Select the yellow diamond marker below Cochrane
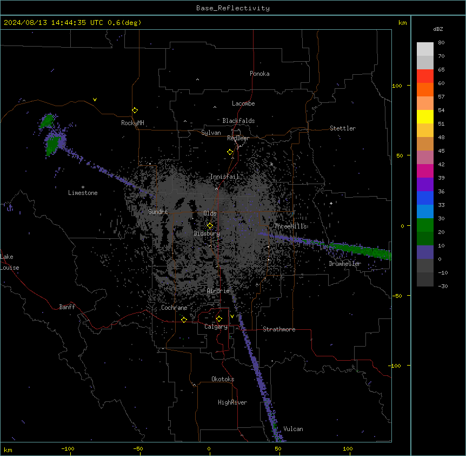The height and width of the screenshot is (456, 466). pyautogui.click(x=184, y=320)
